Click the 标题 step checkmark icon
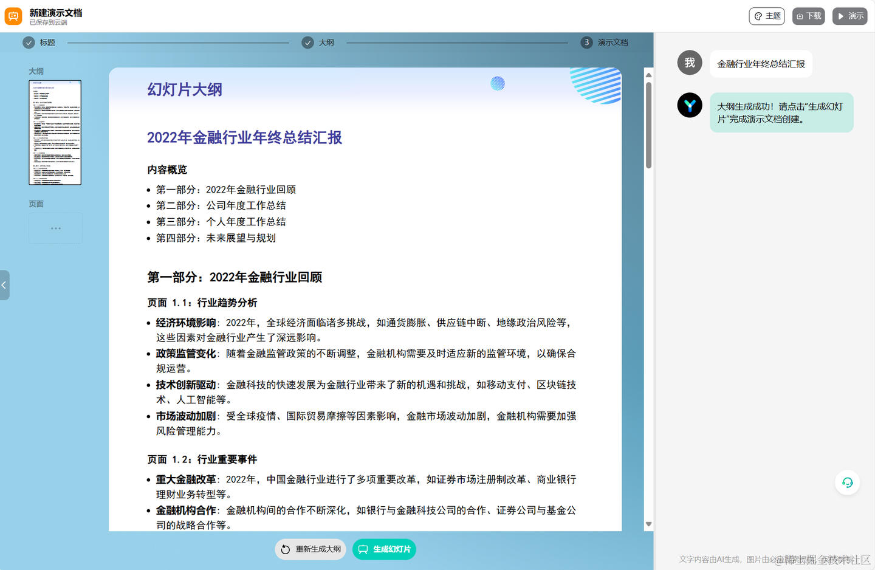The width and height of the screenshot is (875, 570). pos(29,43)
